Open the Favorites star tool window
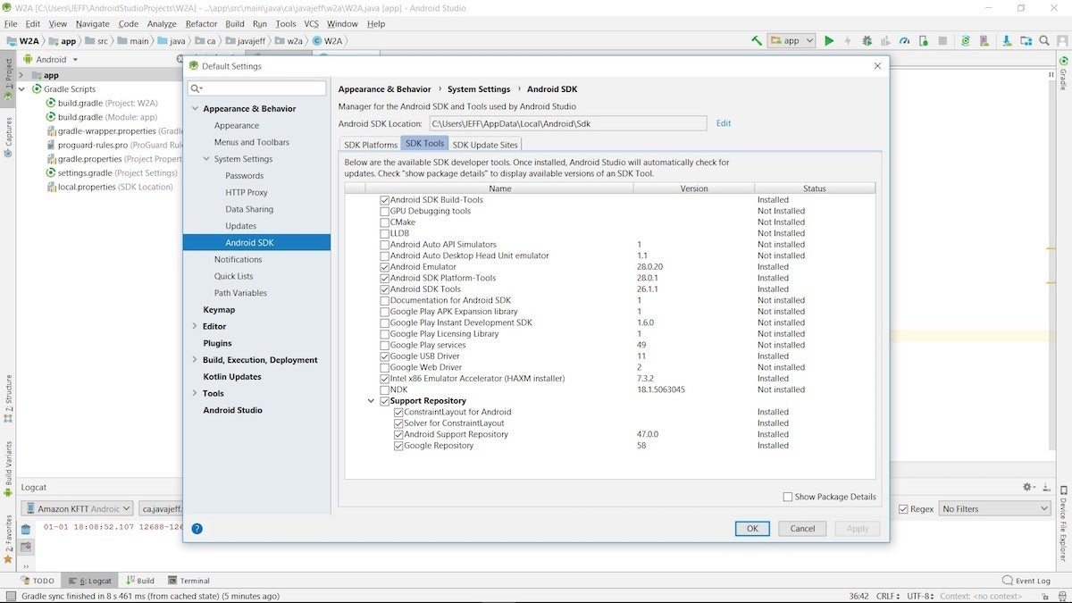This screenshot has height=603, width=1072. (x=8, y=538)
